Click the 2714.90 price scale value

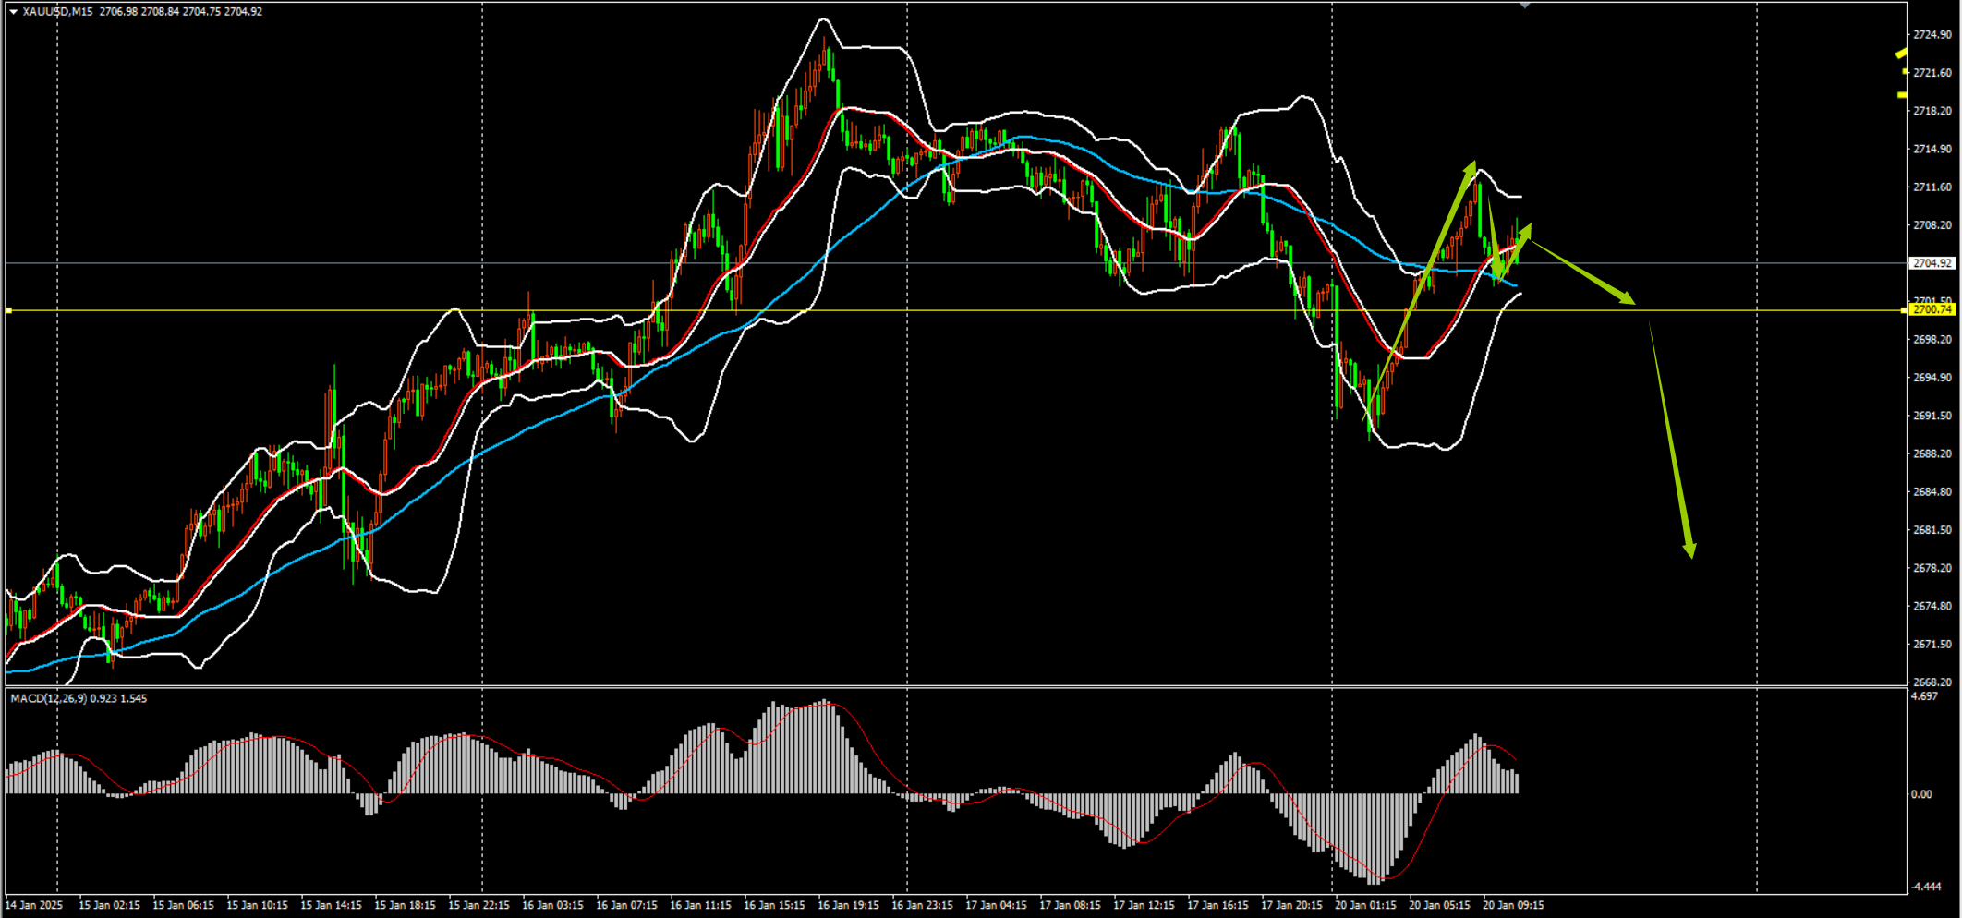tap(1932, 149)
